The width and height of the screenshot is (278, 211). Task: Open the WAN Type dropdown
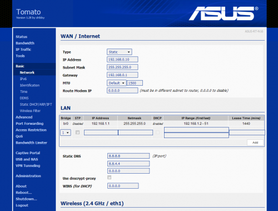coord(120,52)
